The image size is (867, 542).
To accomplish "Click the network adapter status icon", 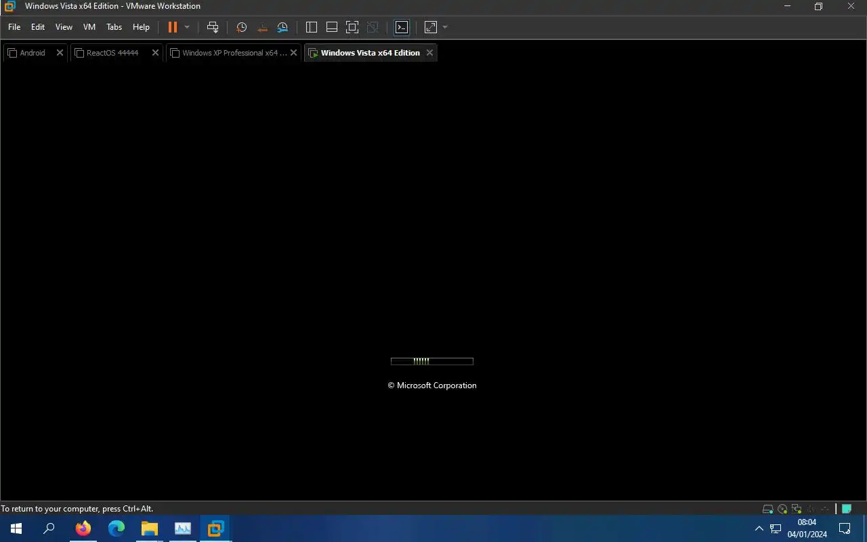I will click(x=797, y=509).
